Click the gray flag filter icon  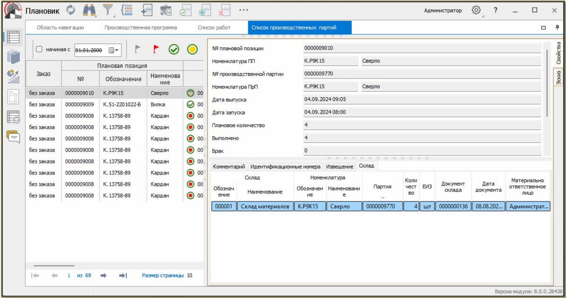tap(139, 50)
